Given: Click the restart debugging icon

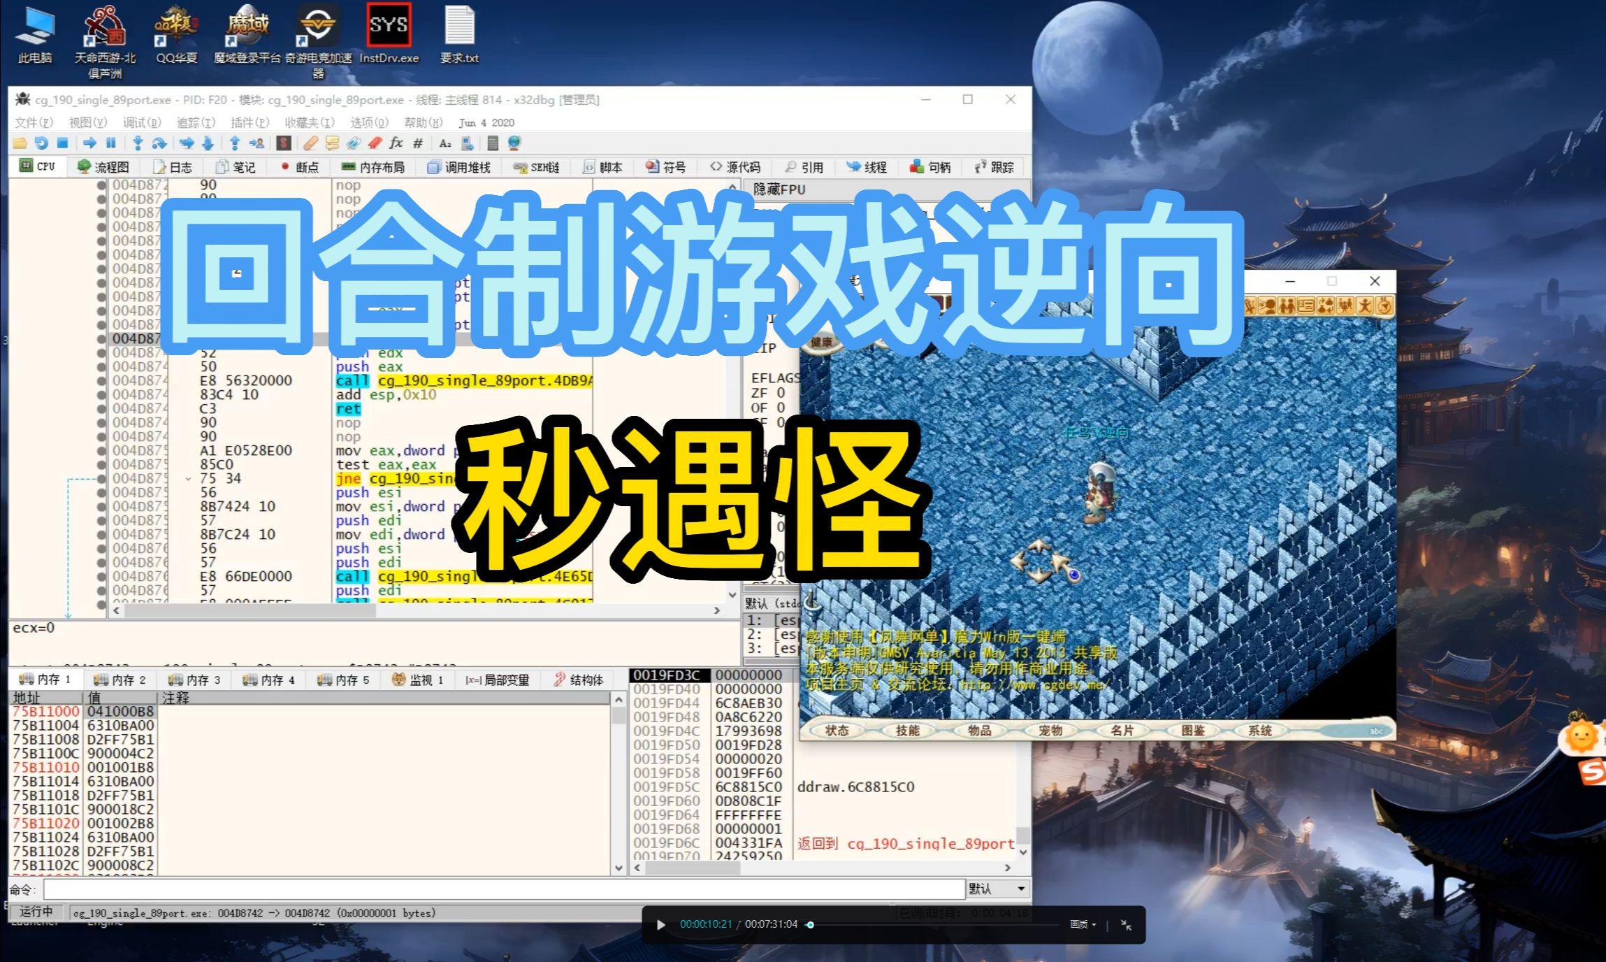Looking at the screenshot, I should [41, 143].
